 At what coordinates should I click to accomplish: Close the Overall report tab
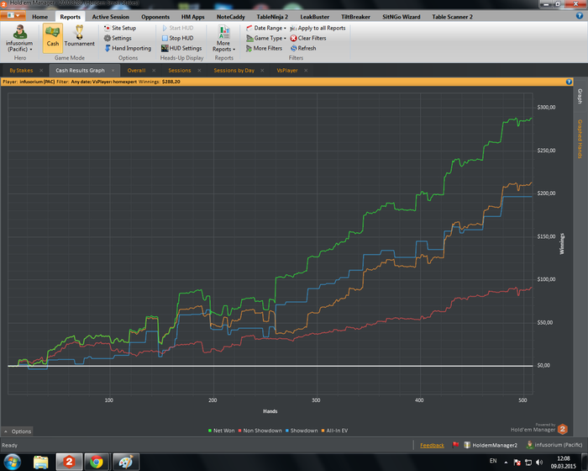tap(154, 71)
